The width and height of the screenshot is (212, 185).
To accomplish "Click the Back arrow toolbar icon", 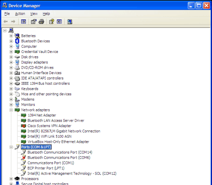I will pyautogui.click(x=6, y=22).
